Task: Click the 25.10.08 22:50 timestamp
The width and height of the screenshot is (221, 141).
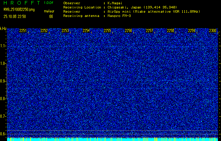Action: 18,16
